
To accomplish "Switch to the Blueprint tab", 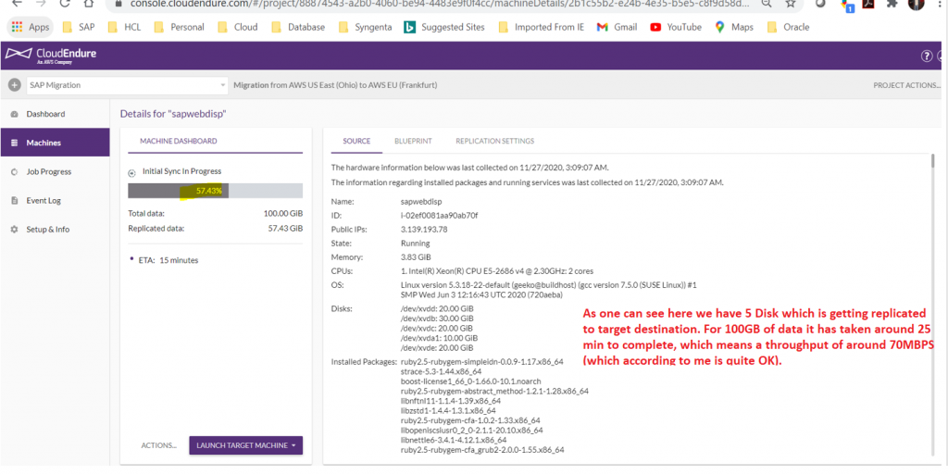I will click(413, 141).
